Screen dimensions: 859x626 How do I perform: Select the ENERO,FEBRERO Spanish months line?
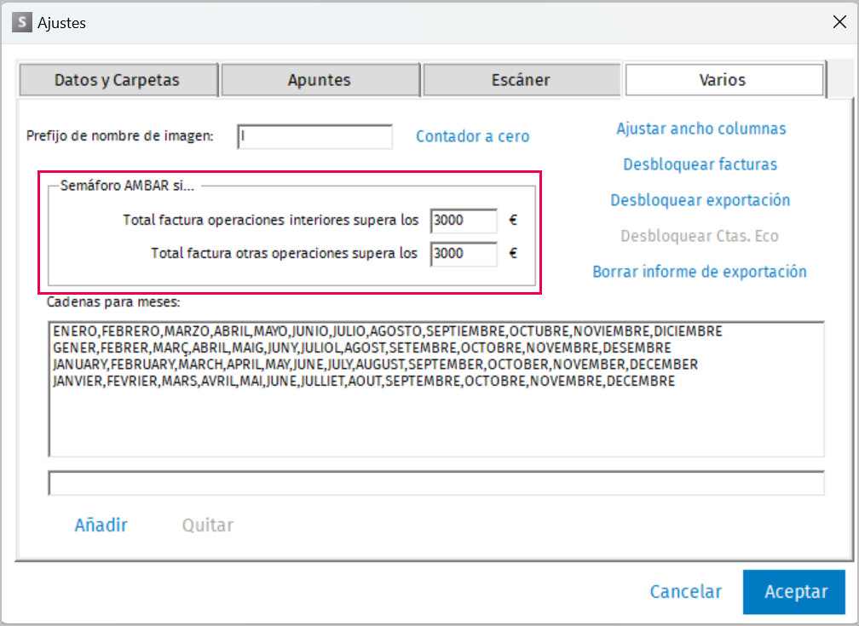(387, 330)
